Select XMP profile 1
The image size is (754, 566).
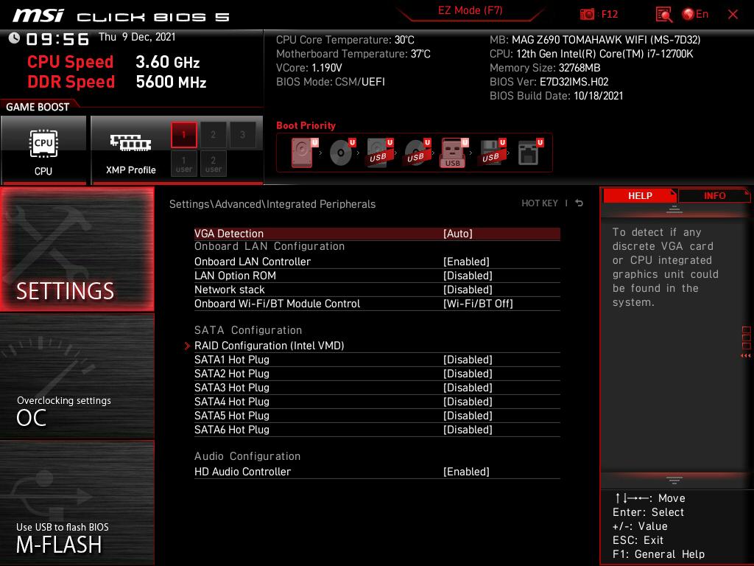pyautogui.click(x=183, y=135)
